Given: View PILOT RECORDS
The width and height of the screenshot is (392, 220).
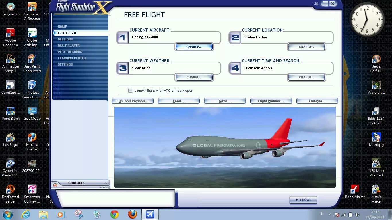Looking at the screenshot, I should point(70,52).
